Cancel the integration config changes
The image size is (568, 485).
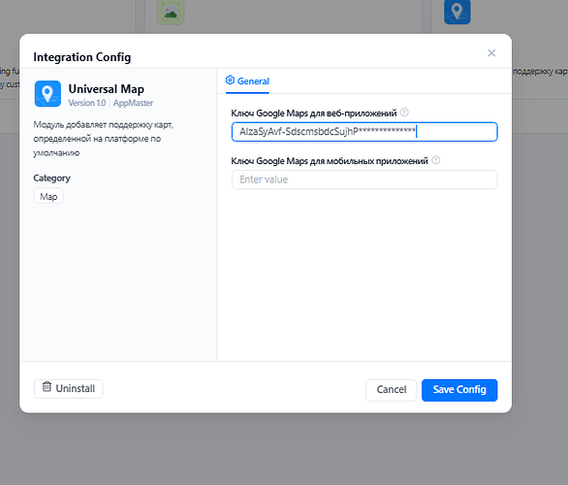coord(392,390)
